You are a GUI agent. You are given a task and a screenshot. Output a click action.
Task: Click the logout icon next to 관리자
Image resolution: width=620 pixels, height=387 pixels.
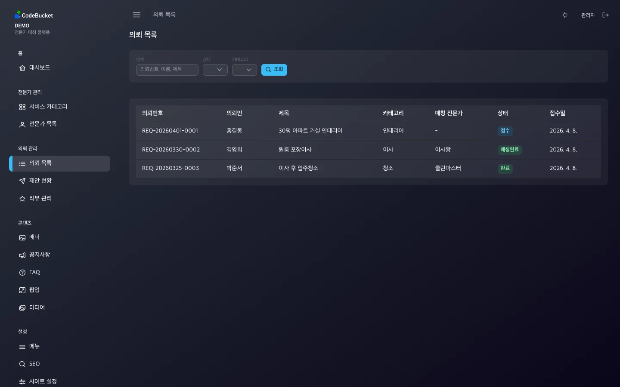click(605, 15)
